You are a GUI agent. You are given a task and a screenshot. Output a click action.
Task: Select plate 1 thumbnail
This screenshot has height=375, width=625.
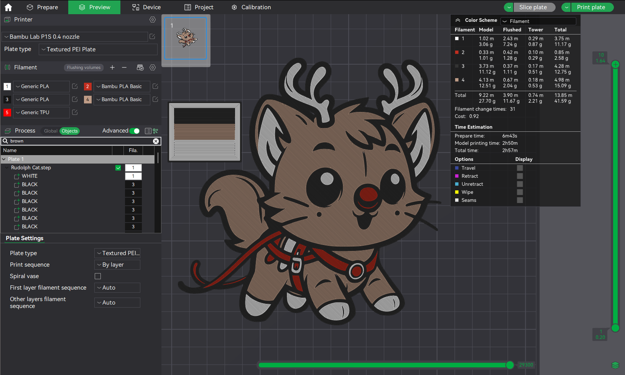[x=186, y=38]
